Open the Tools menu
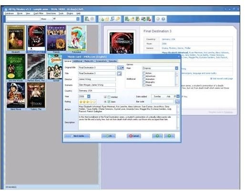 tap(61, 13)
